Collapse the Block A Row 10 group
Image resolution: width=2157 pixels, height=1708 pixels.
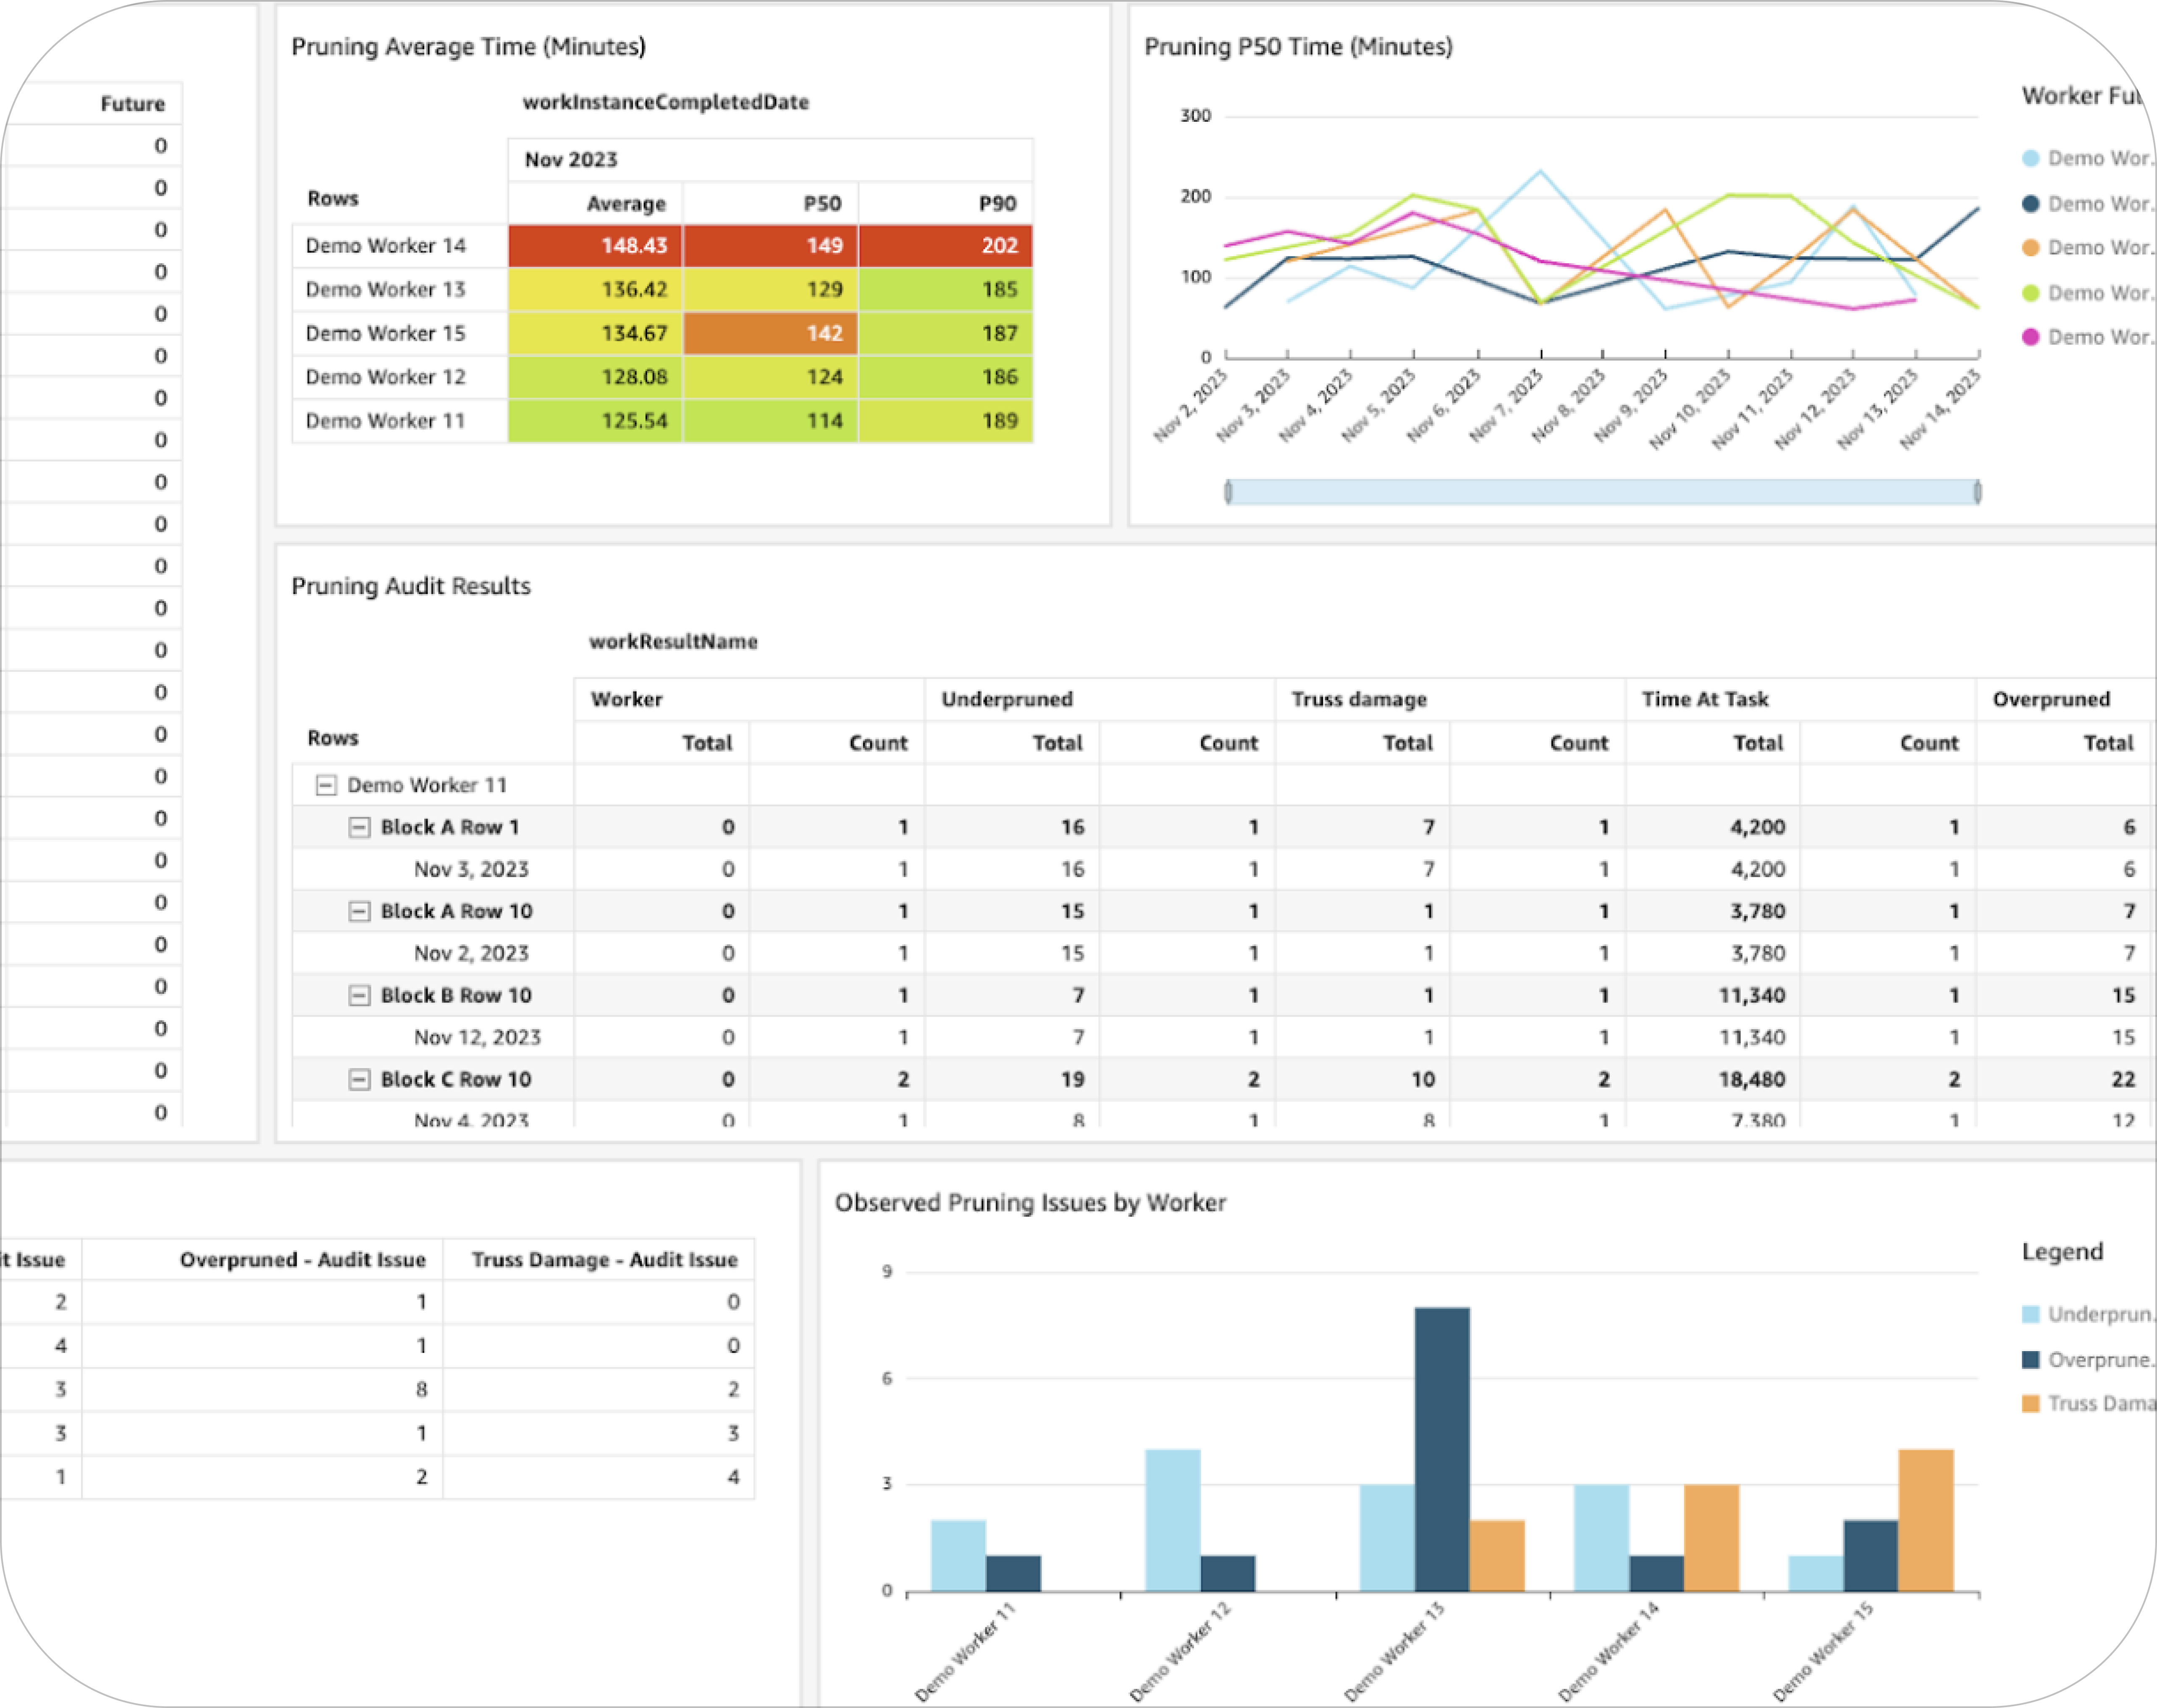click(x=359, y=911)
